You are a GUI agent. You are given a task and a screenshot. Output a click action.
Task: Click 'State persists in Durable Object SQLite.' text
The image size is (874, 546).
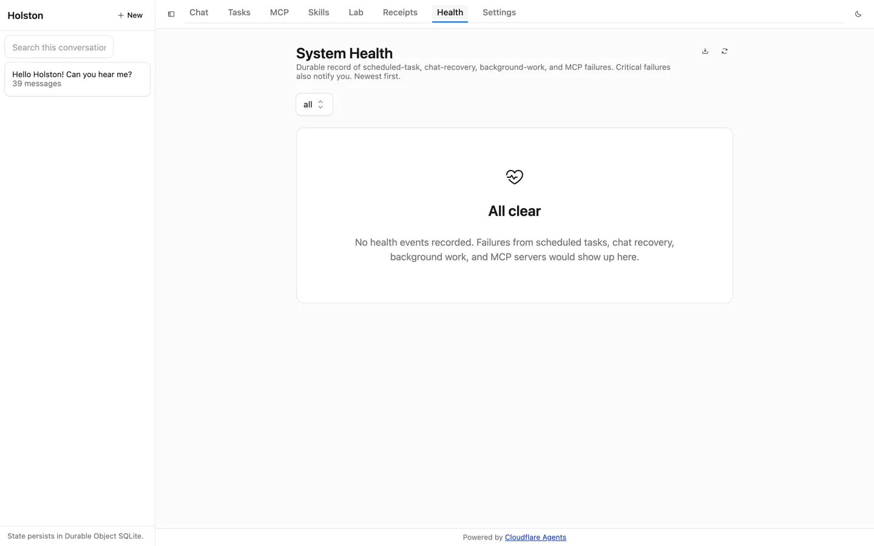pos(75,536)
